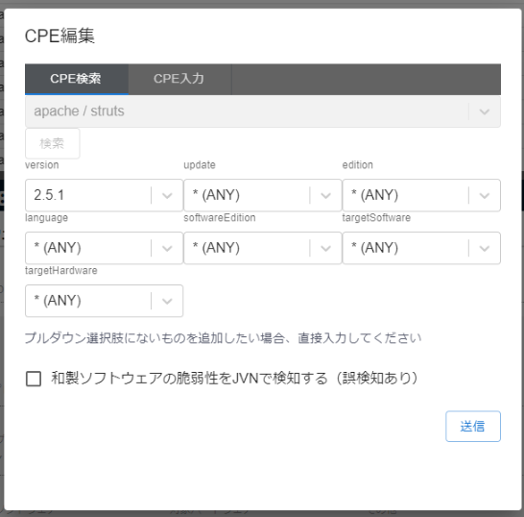Open the language field set to ANY
The height and width of the screenshot is (517, 524).
[104, 248]
